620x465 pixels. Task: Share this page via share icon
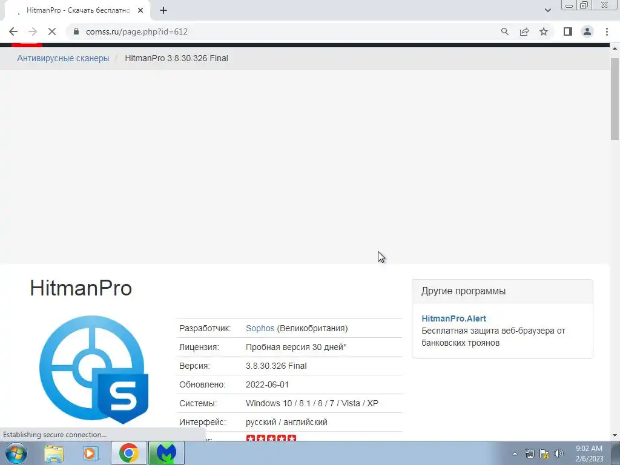(524, 31)
